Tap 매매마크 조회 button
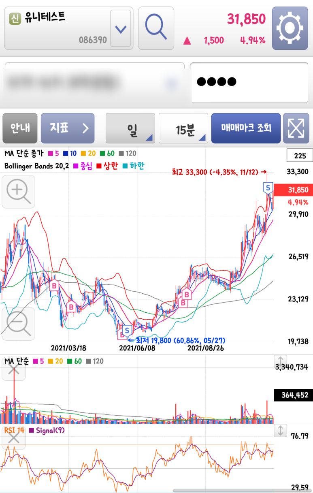 (x=246, y=128)
